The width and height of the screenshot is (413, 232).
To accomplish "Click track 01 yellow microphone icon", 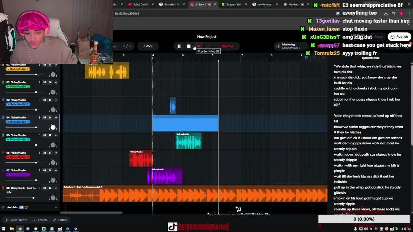I will click(x=3, y=65).
